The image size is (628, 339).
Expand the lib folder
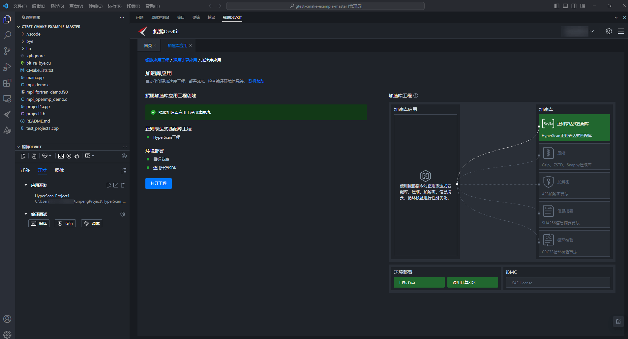(23, 48)
